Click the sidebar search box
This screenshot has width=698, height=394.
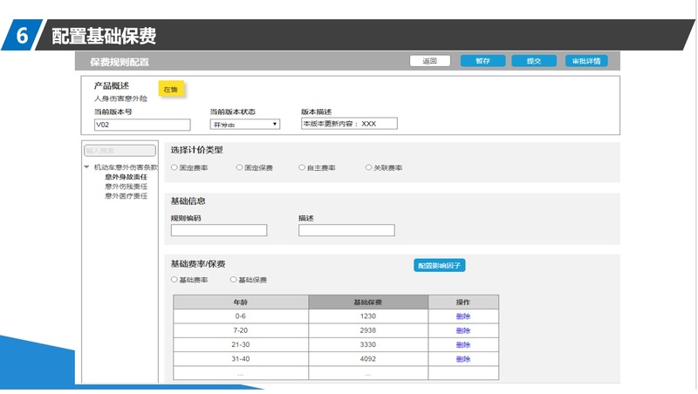120,150
